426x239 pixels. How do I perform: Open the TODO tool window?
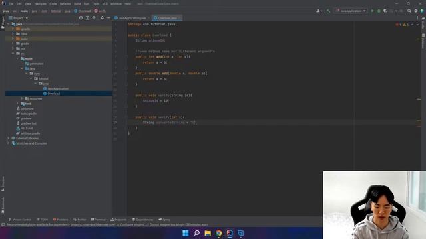pyautogui.click(x=42, y=220)
